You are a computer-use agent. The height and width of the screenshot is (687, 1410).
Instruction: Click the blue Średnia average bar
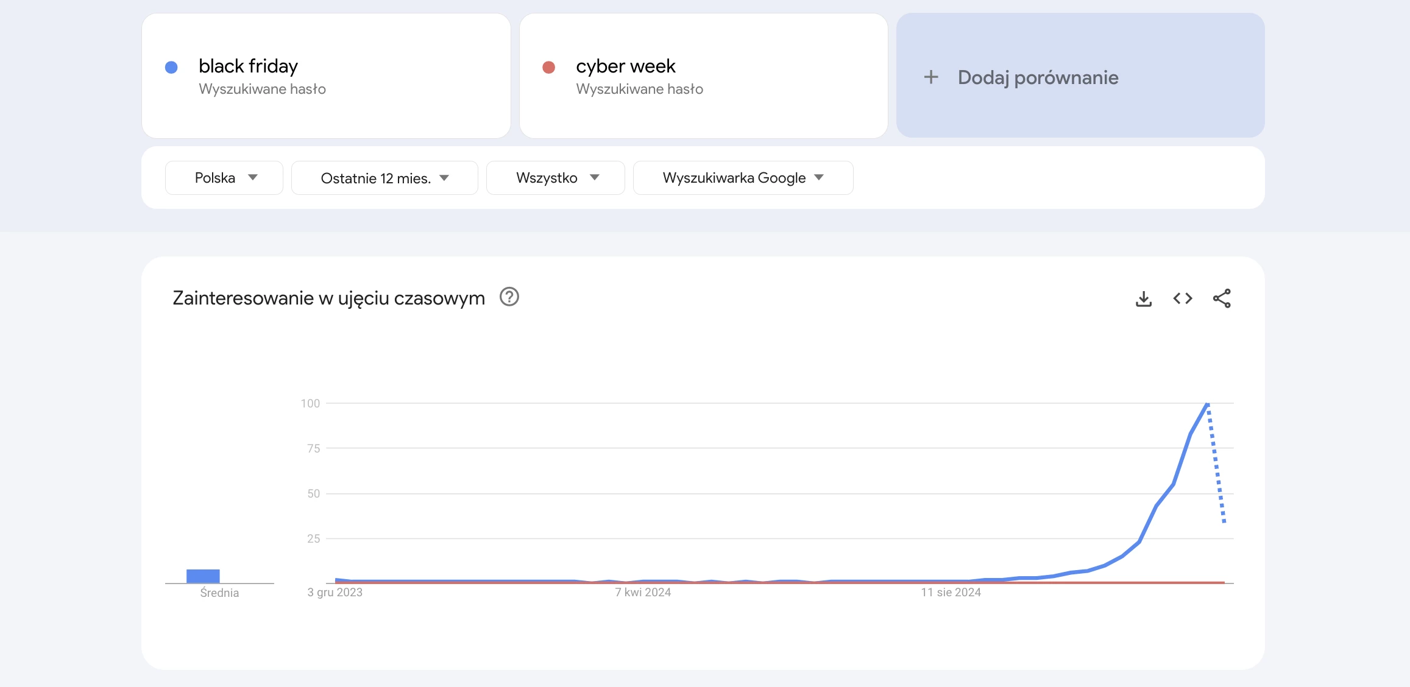[203, 576]
